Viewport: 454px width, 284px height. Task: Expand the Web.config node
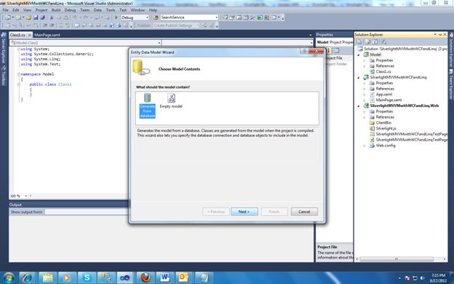pos(365,146)
